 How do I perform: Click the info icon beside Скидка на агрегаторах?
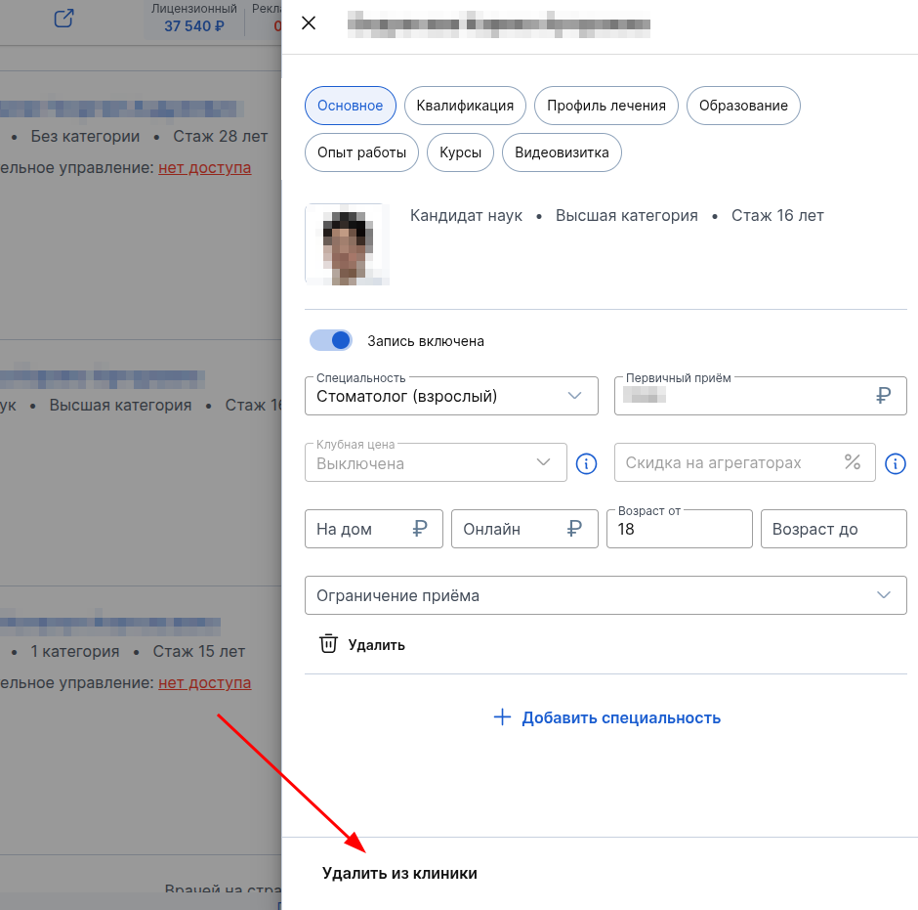point(895,463)
